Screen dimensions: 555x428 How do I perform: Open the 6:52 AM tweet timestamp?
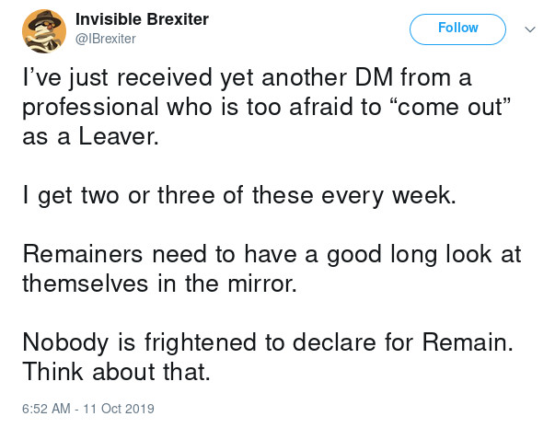click(x=46, y=408)
